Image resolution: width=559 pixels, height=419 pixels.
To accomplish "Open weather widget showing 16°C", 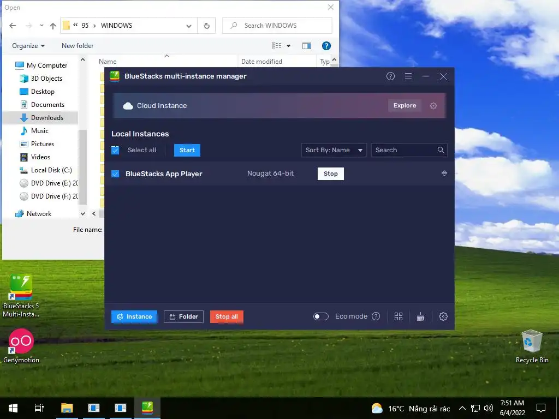I will (x=411, y=408).
